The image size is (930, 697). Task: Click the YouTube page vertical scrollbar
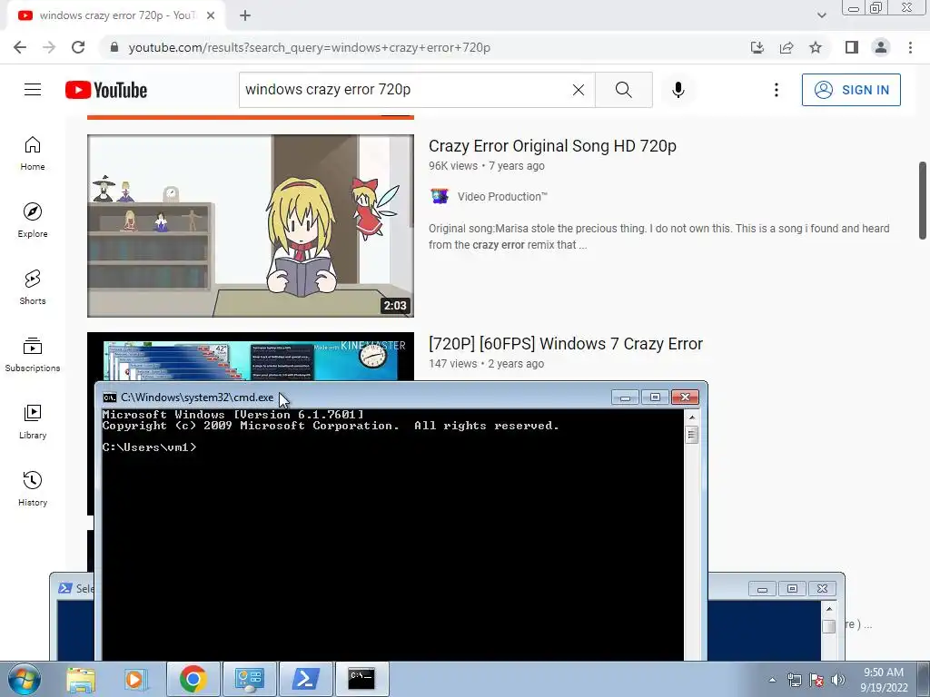tap(923, 201)
